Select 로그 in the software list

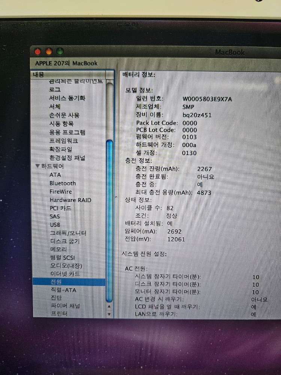(55, 90)
